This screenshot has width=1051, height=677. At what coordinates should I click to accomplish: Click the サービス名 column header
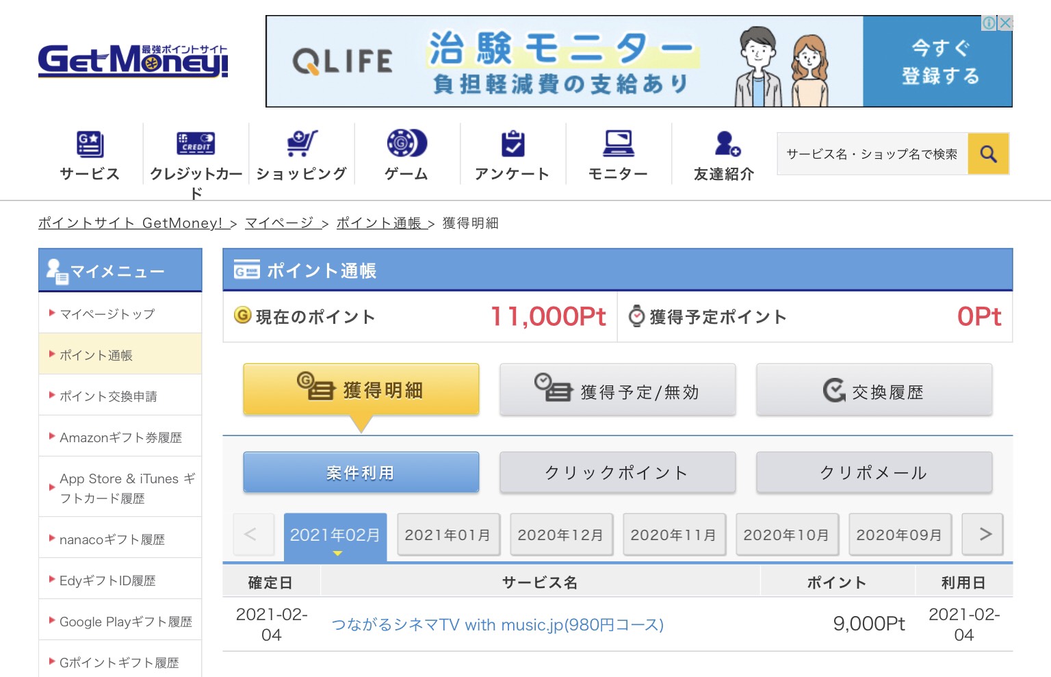coord(540,583)
